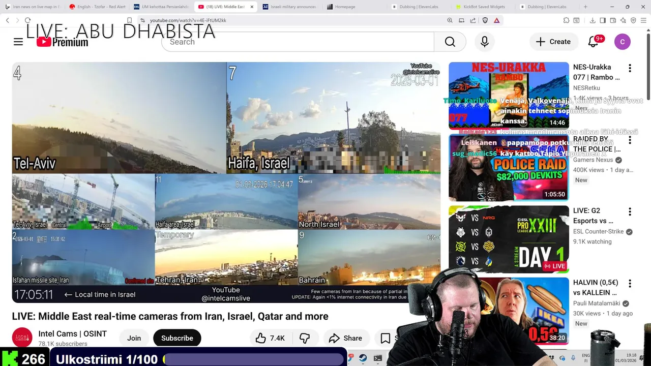Click the live stream video player
The width and height of the screenshot is (651, 366).
point(226,182)
